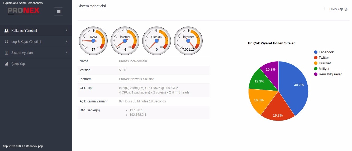Click the grid icon beside Log & Kayıt Yönetimi
The width and height of the screenshot is (352, 151).
tap(7, 42)
